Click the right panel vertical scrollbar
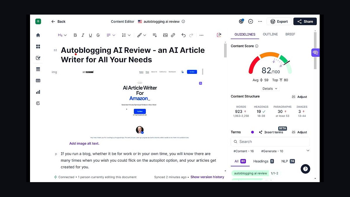The width and height of the screenshot is (350, 197). coord(315,50)
